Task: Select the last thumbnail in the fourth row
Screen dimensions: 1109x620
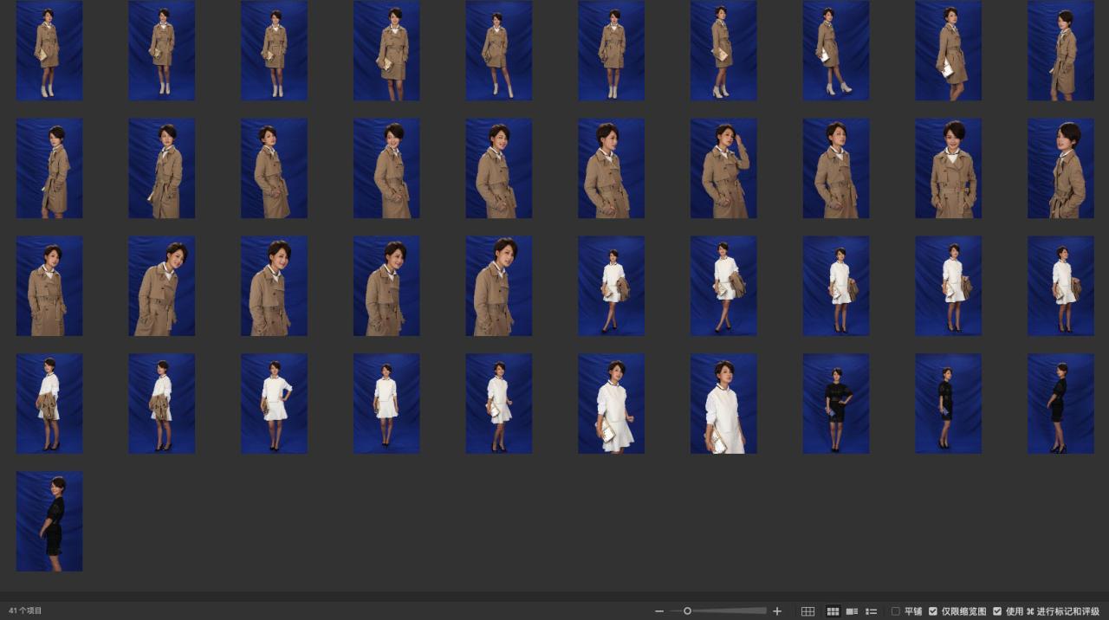Action: coord(1060,404)
